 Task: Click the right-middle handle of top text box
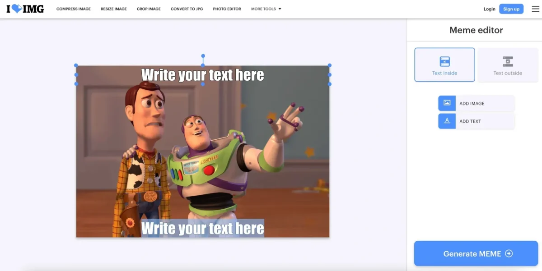coord(330,75)
